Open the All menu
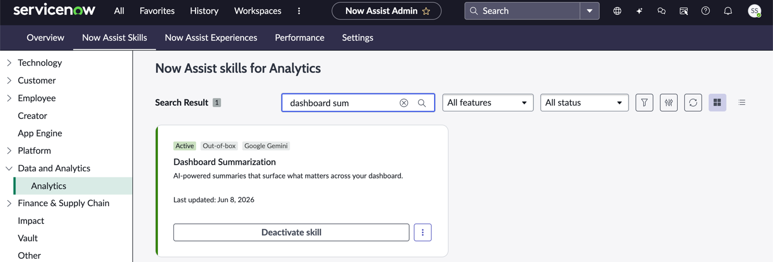Screen dimensions: 773x262 (x=119, y=11)
